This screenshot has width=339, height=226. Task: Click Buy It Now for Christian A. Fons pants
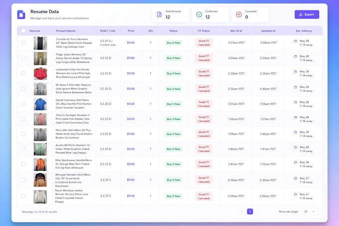point(173,43)
